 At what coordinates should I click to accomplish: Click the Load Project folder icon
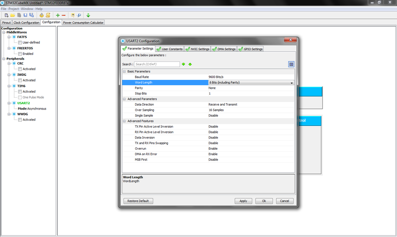pyautogui.click(x=13, y=15)
